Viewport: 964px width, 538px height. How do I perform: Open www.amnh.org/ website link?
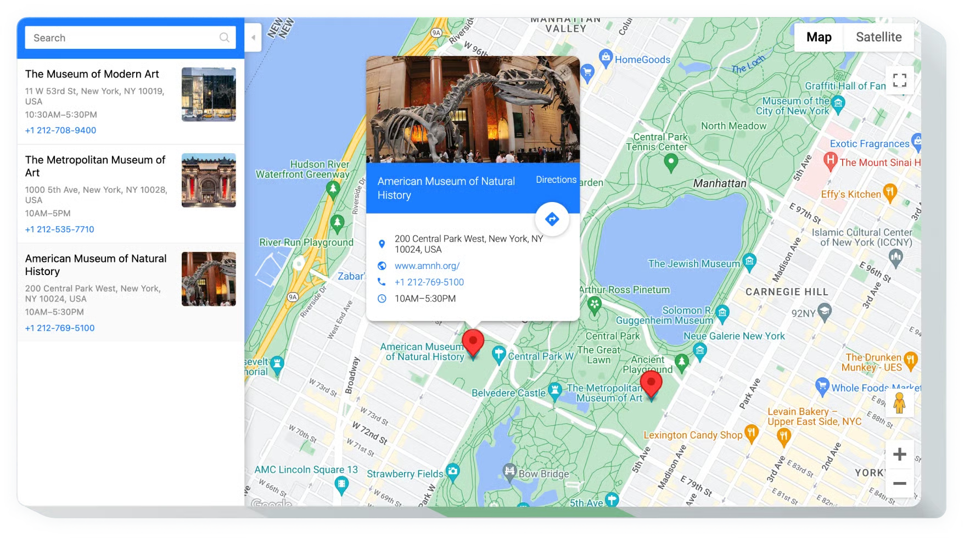coord(427,266)
